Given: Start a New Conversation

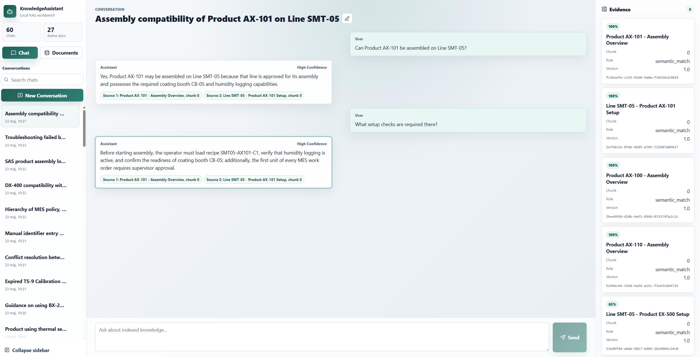Looking at the screenshot, I should click(42, 95).
